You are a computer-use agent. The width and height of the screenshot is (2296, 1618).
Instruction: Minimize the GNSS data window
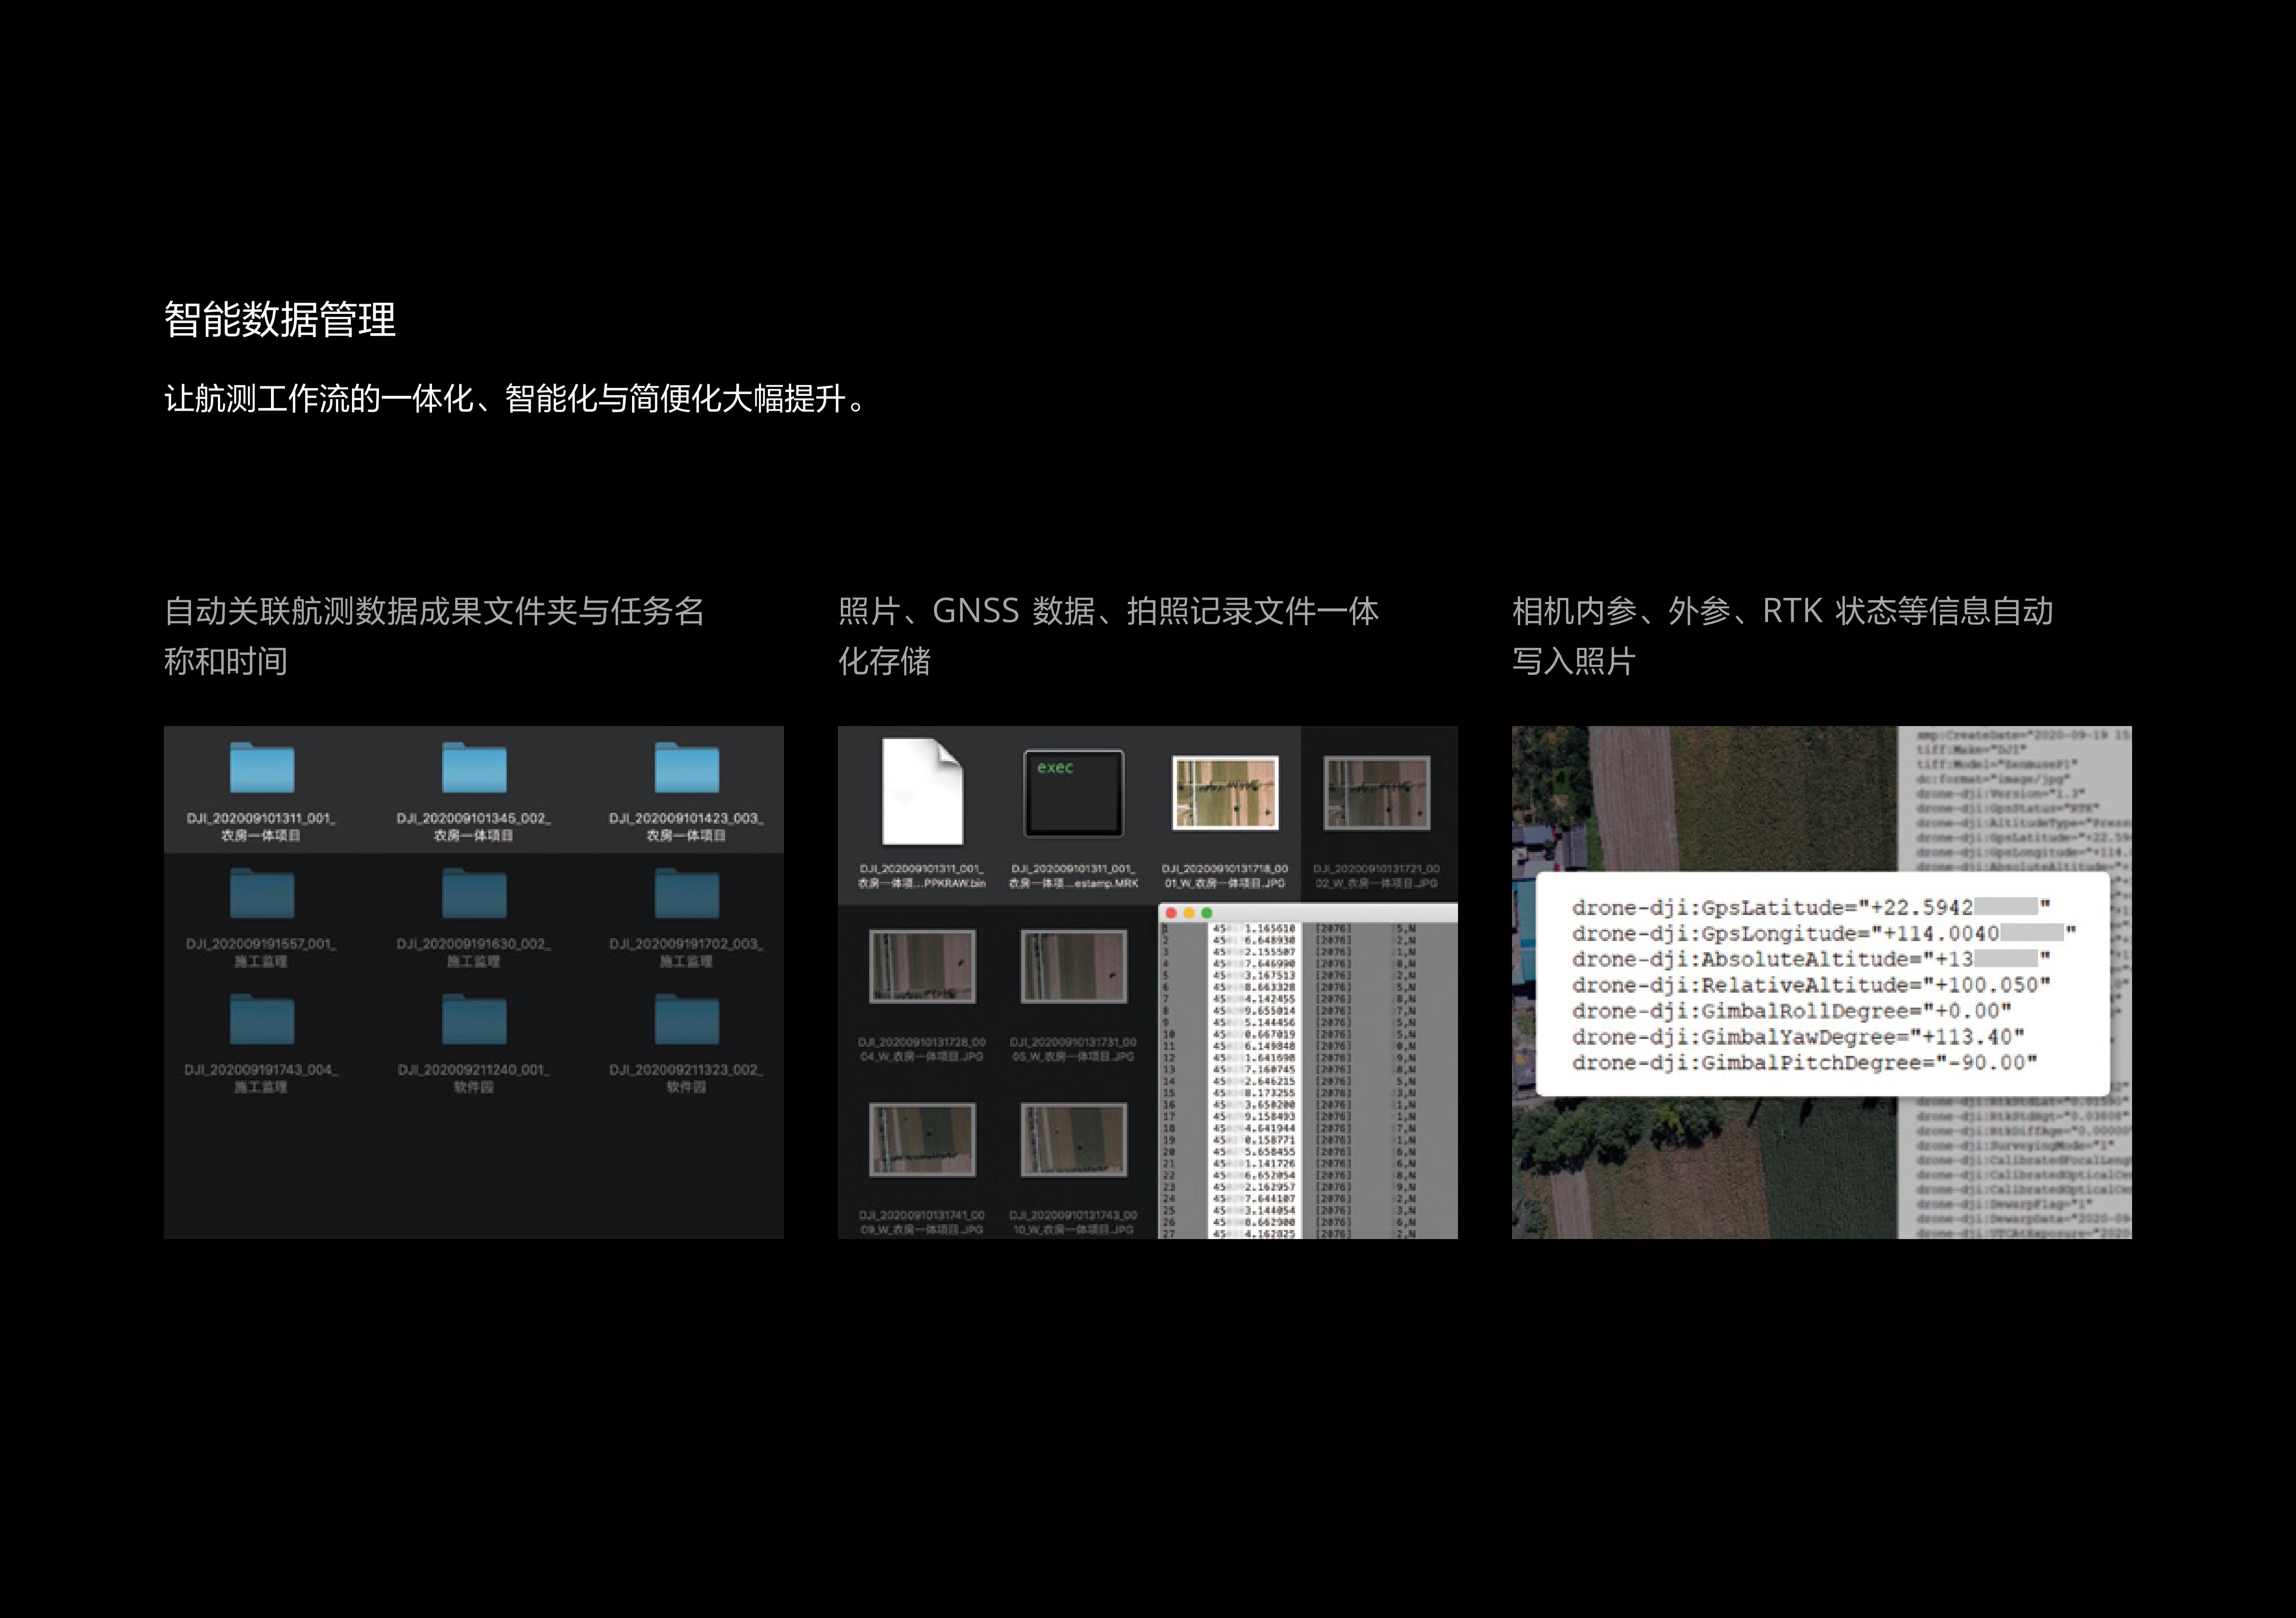tap(1189, 913)
